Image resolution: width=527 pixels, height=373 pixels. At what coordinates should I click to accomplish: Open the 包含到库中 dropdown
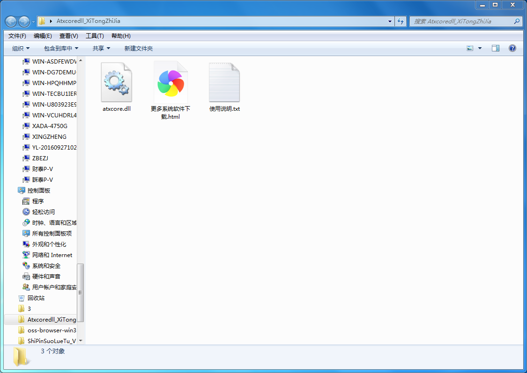pos(61,48)
